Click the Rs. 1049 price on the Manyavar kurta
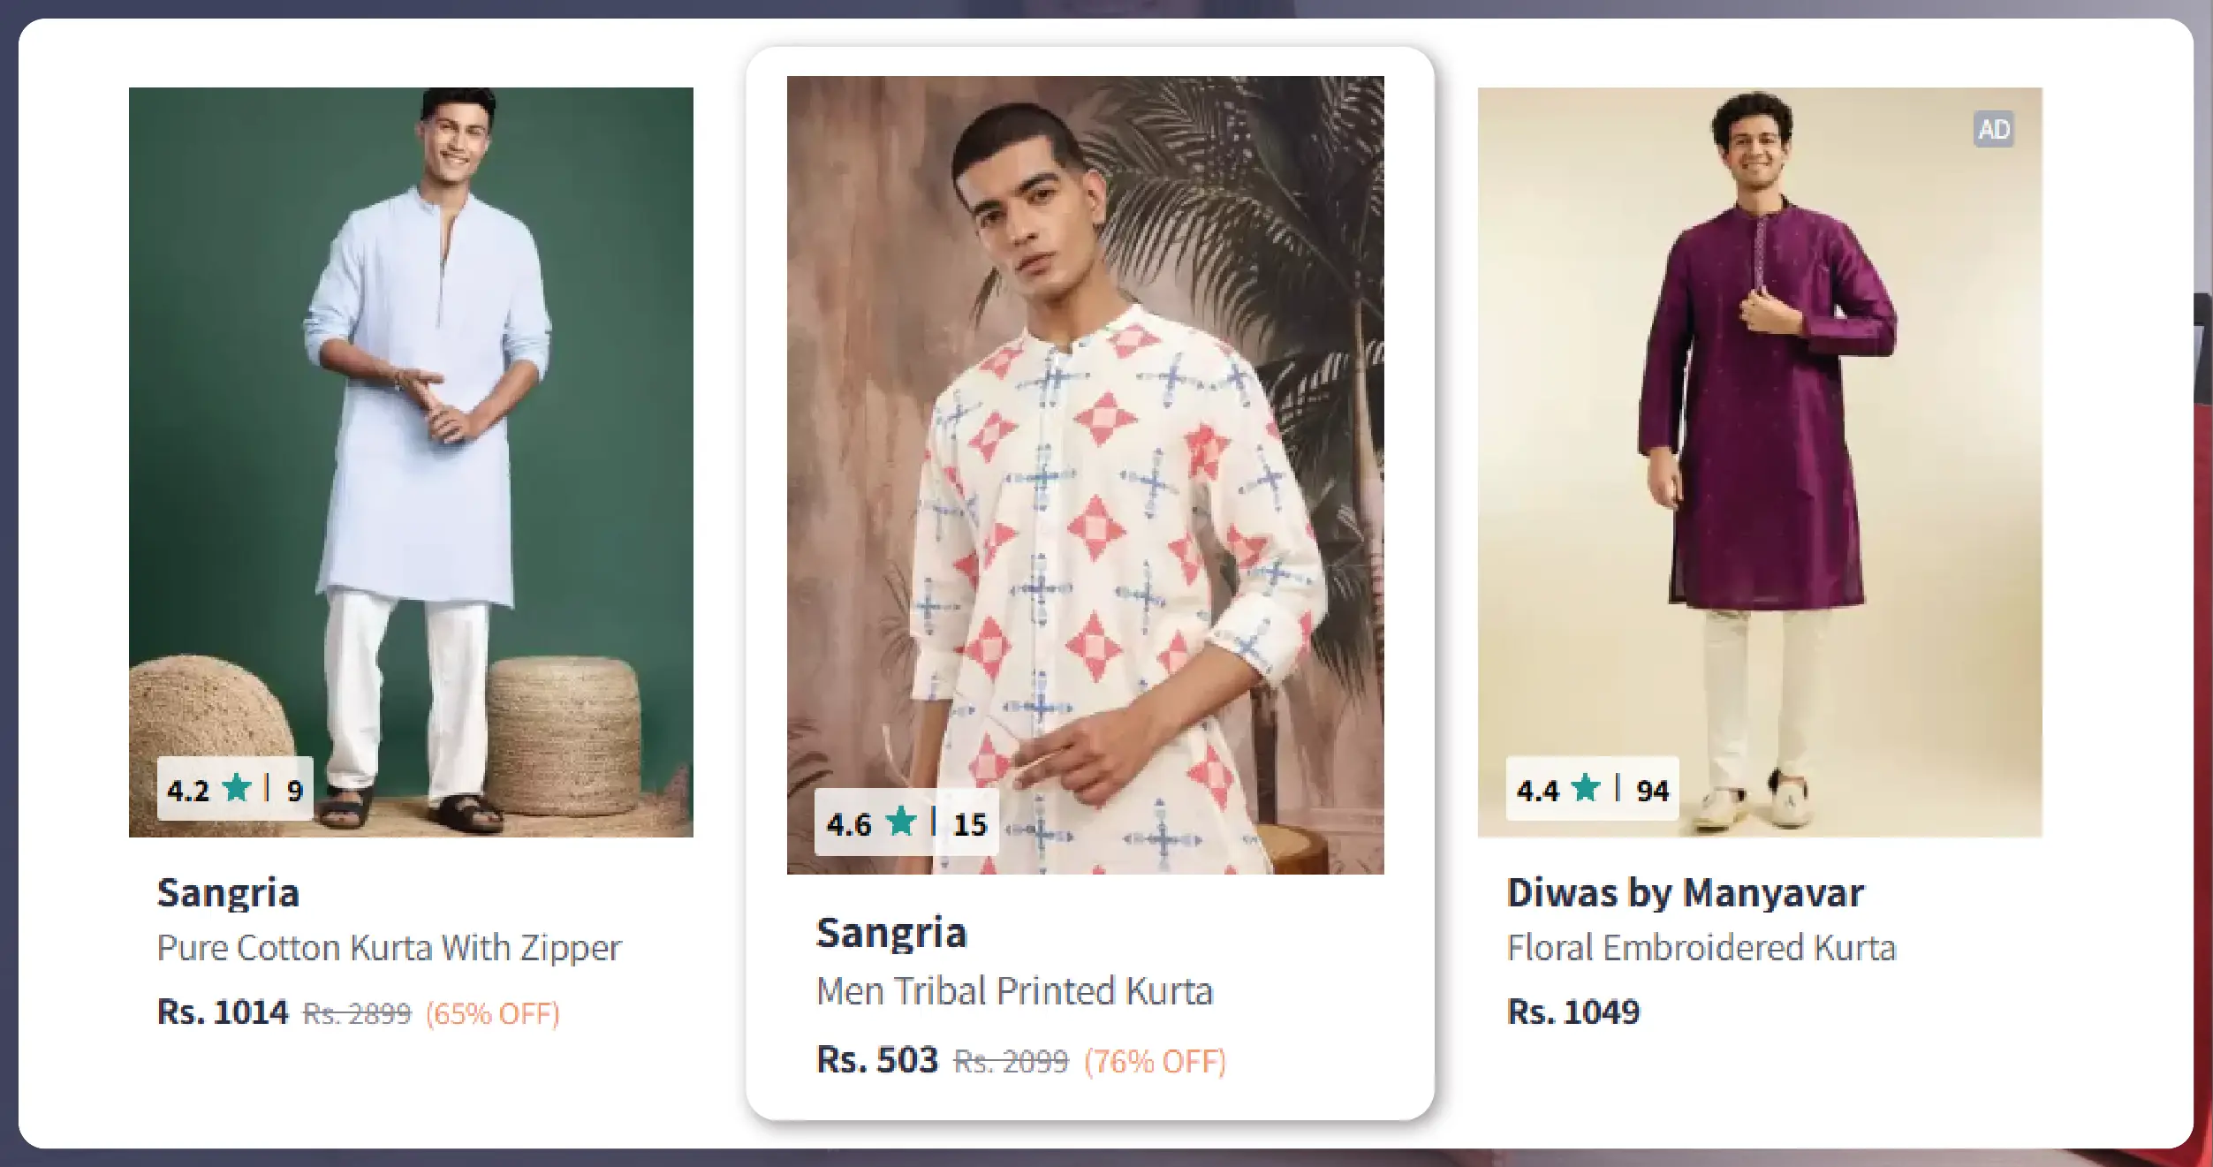The width and height of the screenshot is (2213, 1167). 1573,1013
